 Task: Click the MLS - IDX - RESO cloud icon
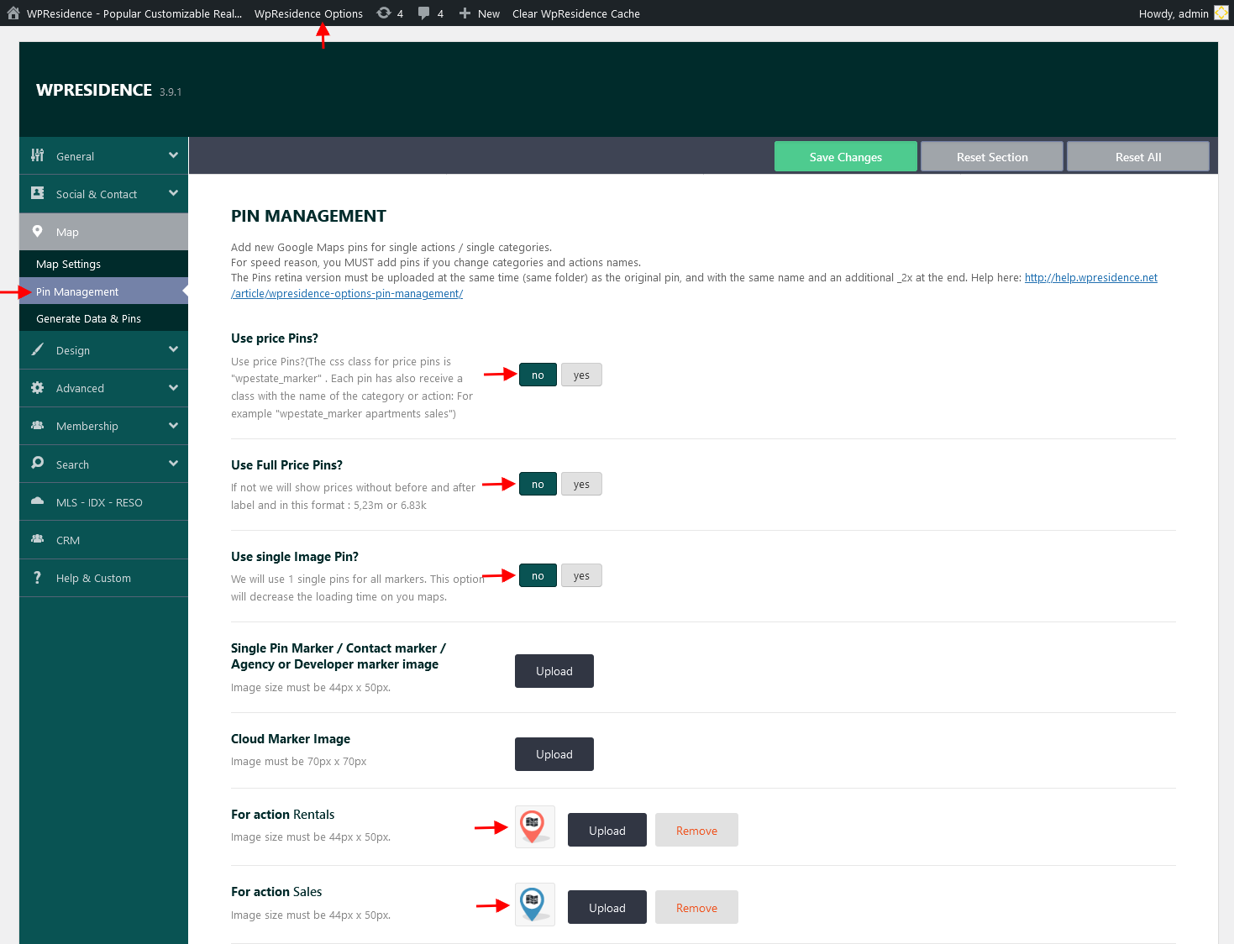38,501
